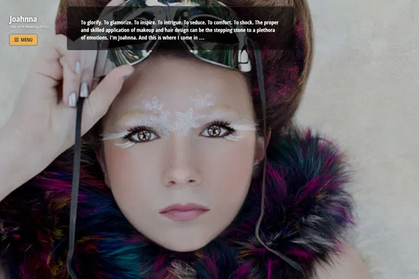Click the 'Hair and Makeup Artist' tagline

tap(29, 26)
